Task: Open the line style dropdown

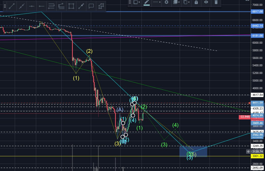Action: click(157, 2)
